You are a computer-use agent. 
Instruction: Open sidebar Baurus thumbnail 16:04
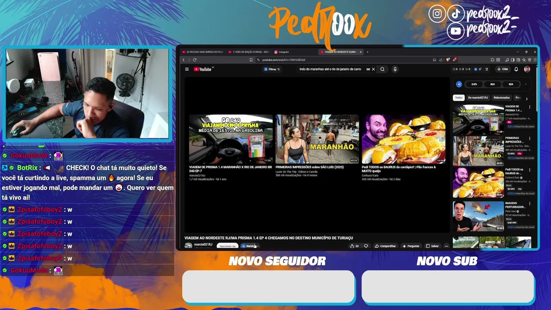pos(478,183)
